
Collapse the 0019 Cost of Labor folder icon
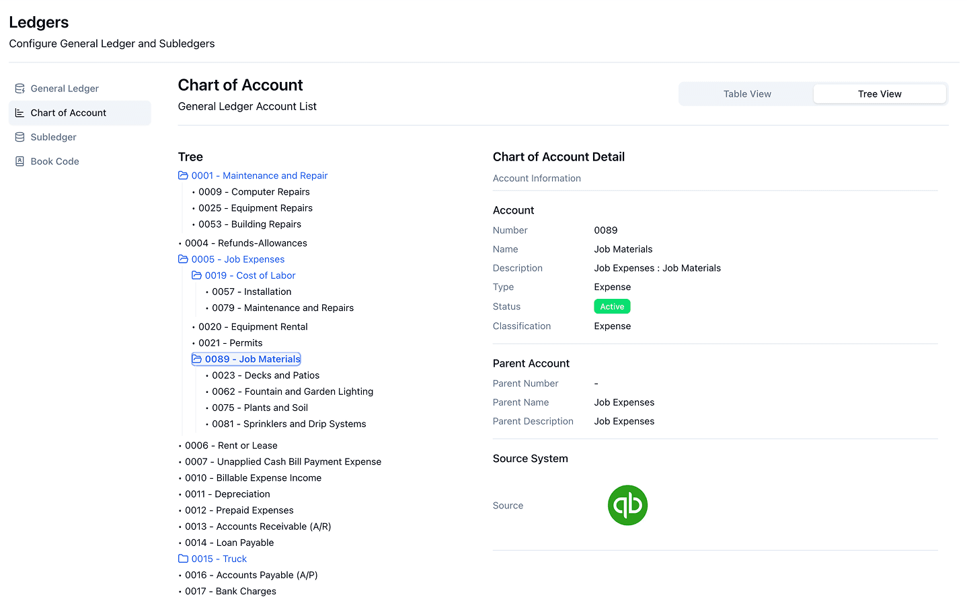point(196,275)
